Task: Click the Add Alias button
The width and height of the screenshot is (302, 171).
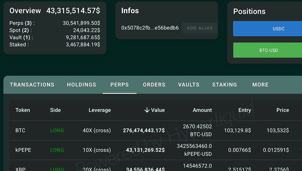Action: [x=200, y=28]
